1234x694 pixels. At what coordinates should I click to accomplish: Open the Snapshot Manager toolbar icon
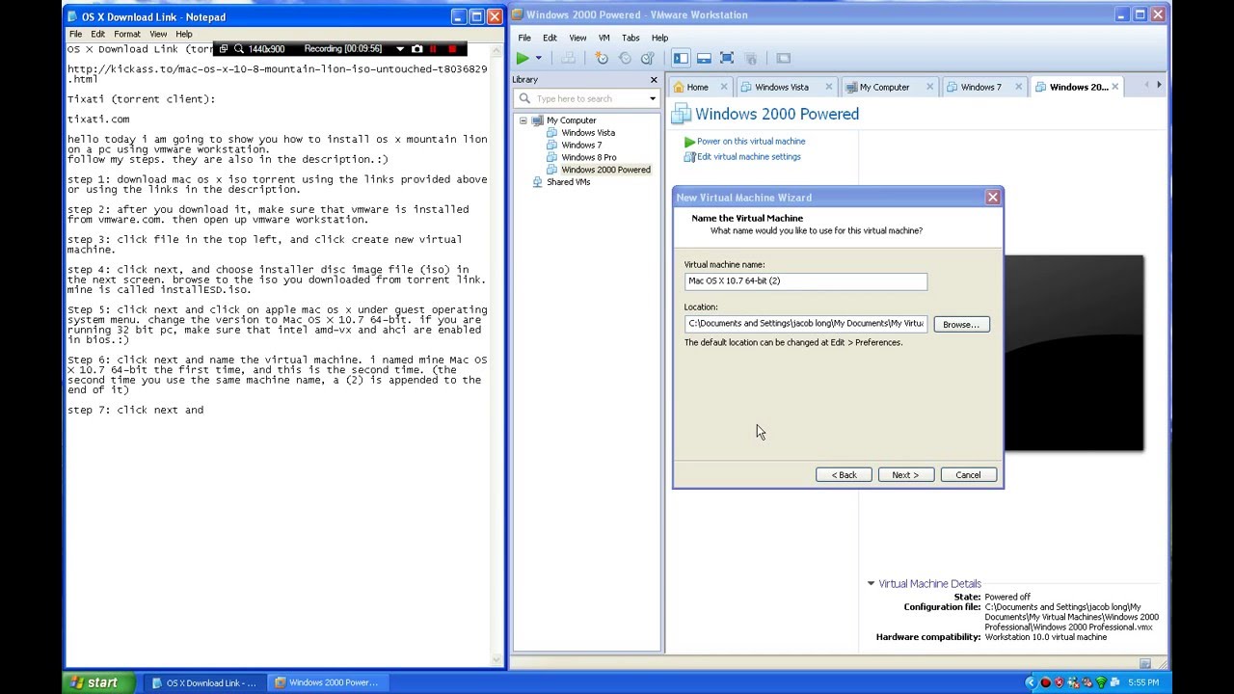647,59
